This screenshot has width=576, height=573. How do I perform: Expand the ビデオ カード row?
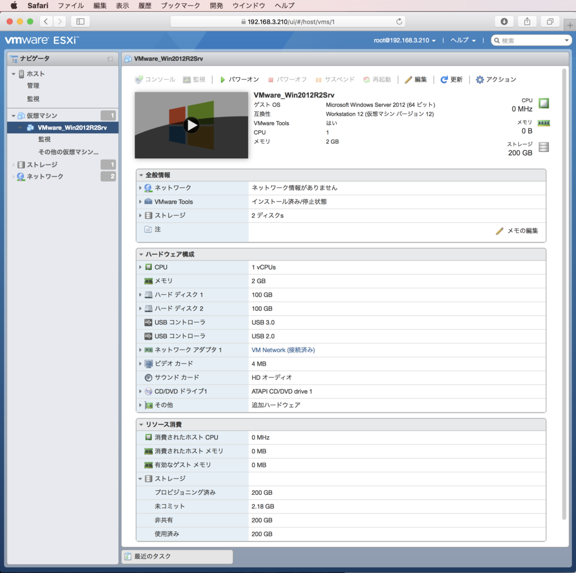click(140, 364)
